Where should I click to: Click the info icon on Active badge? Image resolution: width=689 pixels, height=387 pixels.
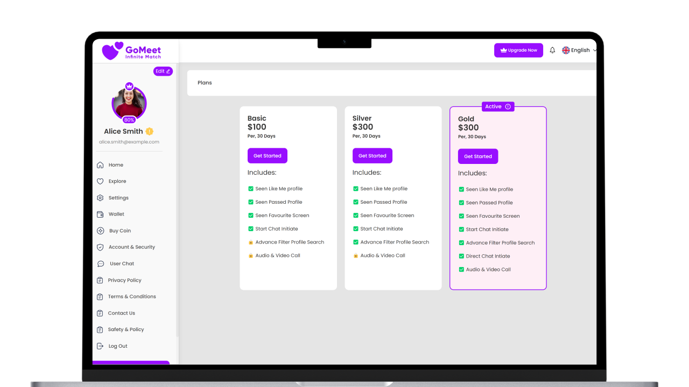508,106
